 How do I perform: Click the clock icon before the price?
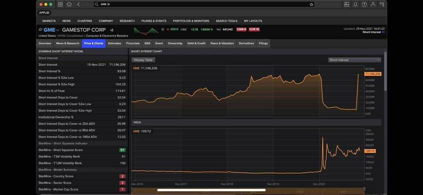163,29
